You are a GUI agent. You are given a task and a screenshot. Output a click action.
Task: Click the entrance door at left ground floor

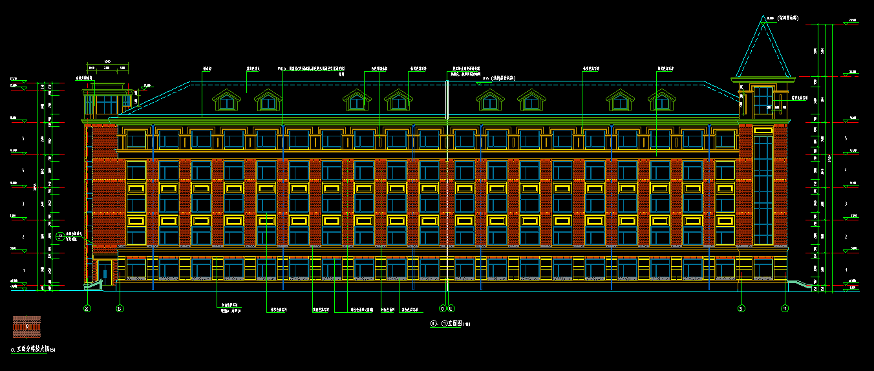[x=103, y=271]
